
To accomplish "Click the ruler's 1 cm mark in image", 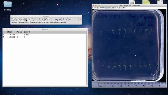I will [x=105, y=85].
